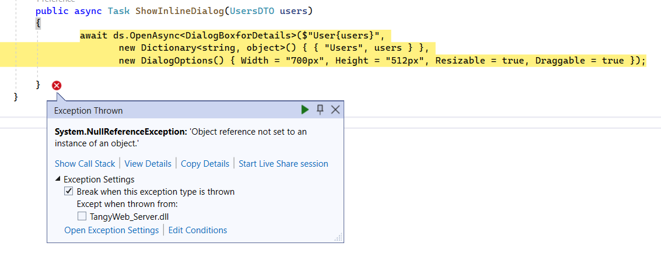Click the popup resize grip corner
This screenshot has height=267, width=661.
(x=338, y=237)
